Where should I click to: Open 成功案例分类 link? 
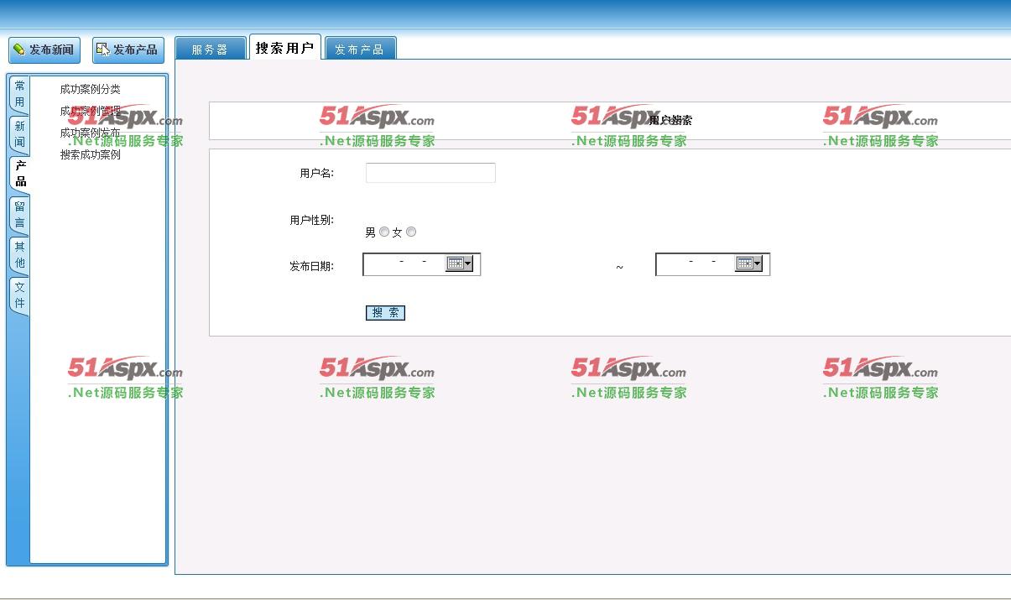coord(90,89)
